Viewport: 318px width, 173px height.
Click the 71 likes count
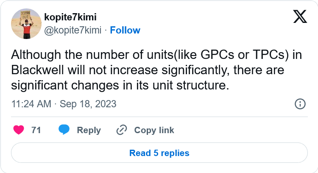[36, 130]
